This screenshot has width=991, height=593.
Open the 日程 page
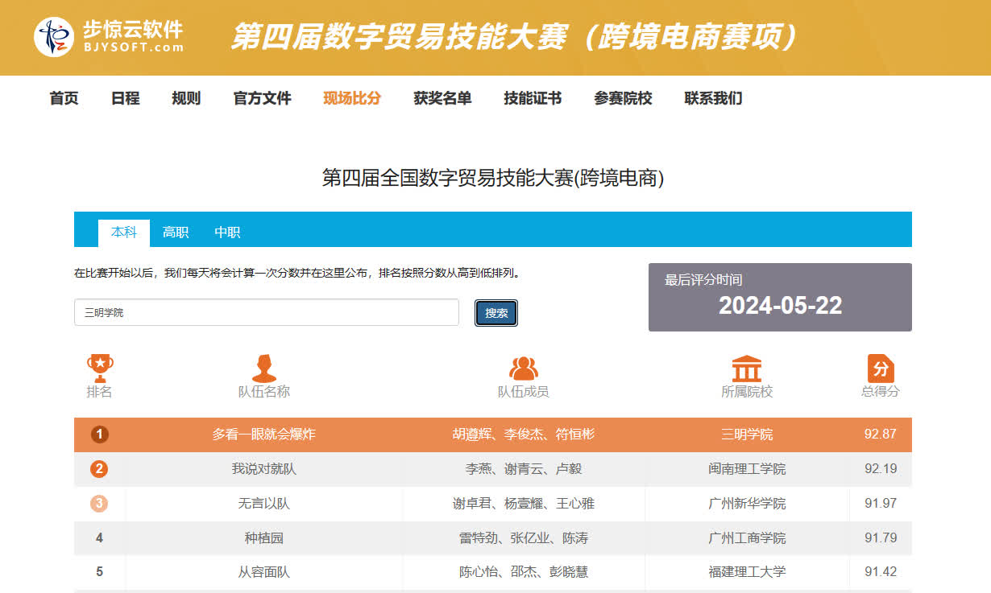125,98
